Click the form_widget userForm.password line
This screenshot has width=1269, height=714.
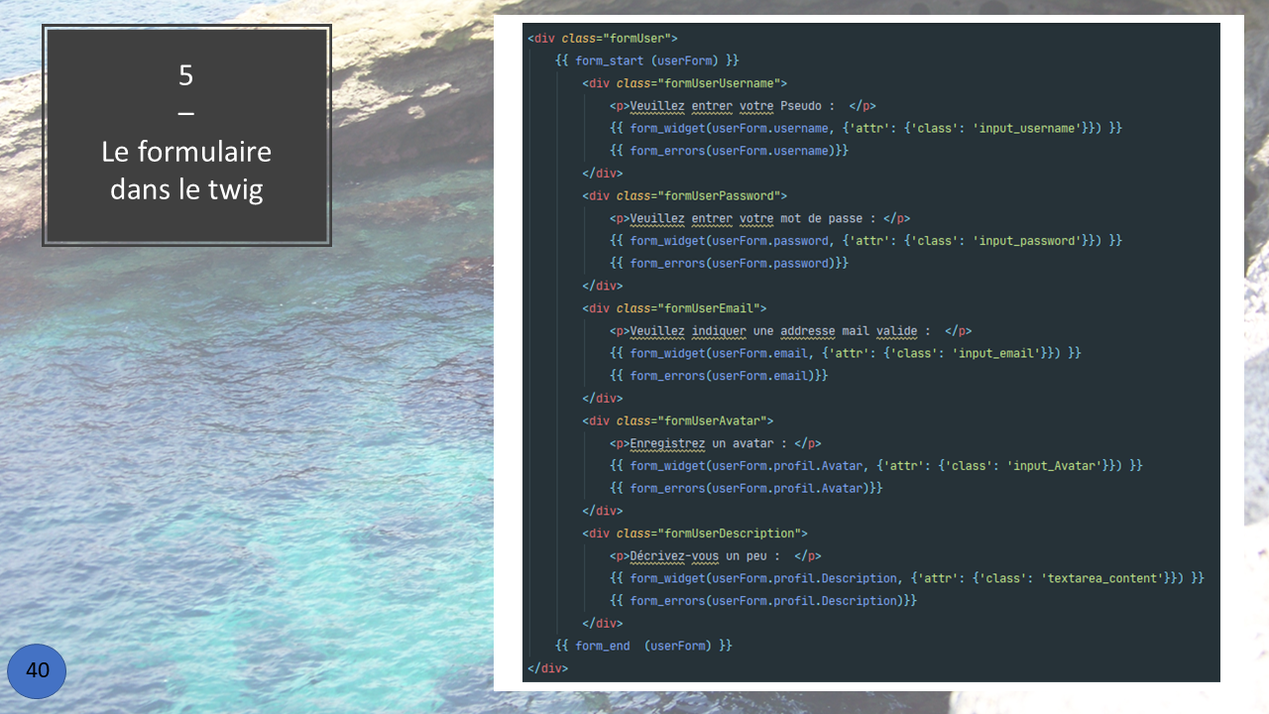(x=865, y=241)
